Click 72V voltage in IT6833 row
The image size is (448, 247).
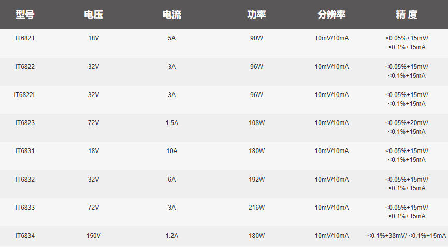pyautogui.click(x=93, y=208)
